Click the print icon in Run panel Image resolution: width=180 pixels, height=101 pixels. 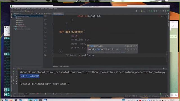[16, 81]
